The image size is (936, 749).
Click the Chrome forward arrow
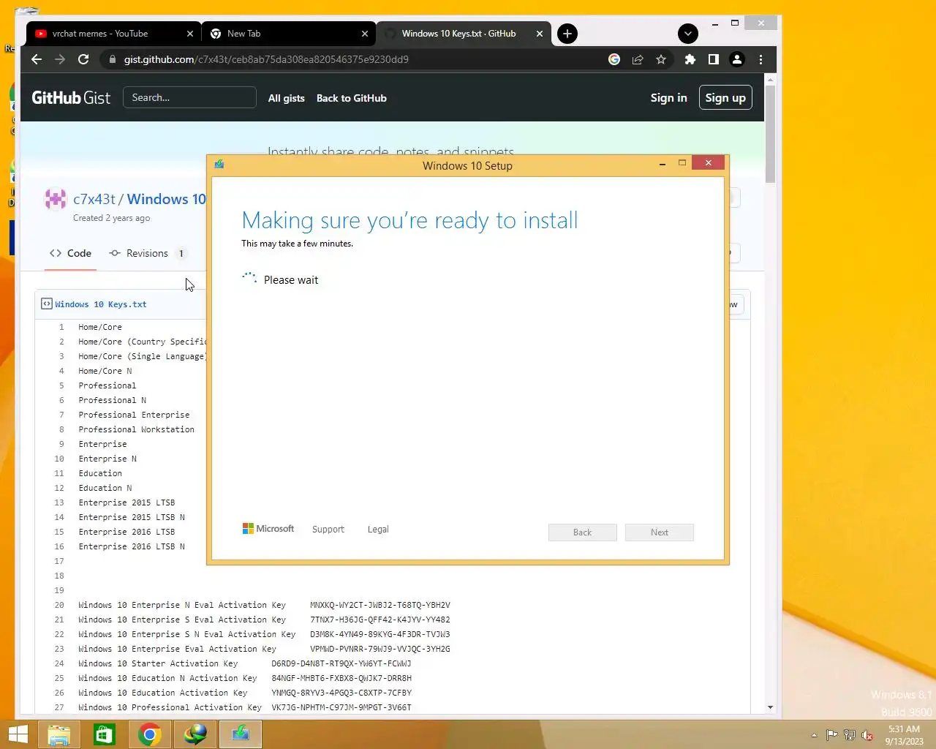[x=60, y=59]
